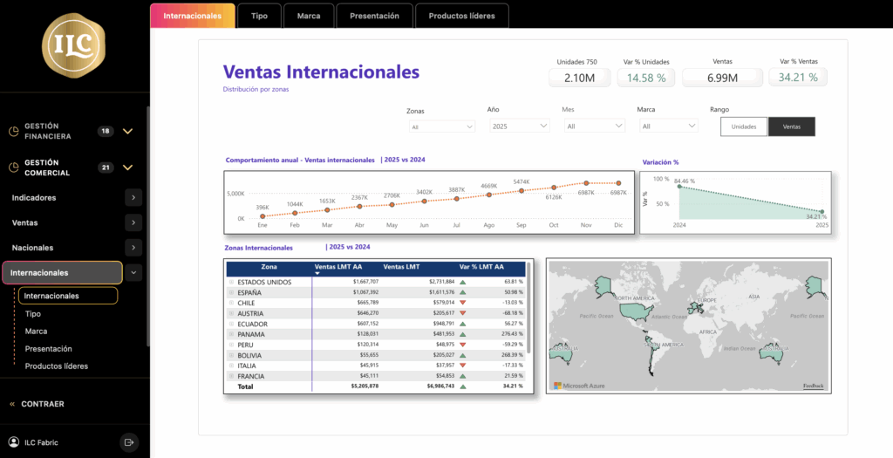Open Tipo in the sidebar submenu

pos(33,314)
